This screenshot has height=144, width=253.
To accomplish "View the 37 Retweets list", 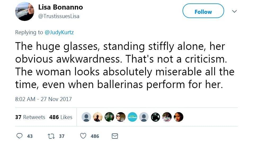I will pos(30,117).
